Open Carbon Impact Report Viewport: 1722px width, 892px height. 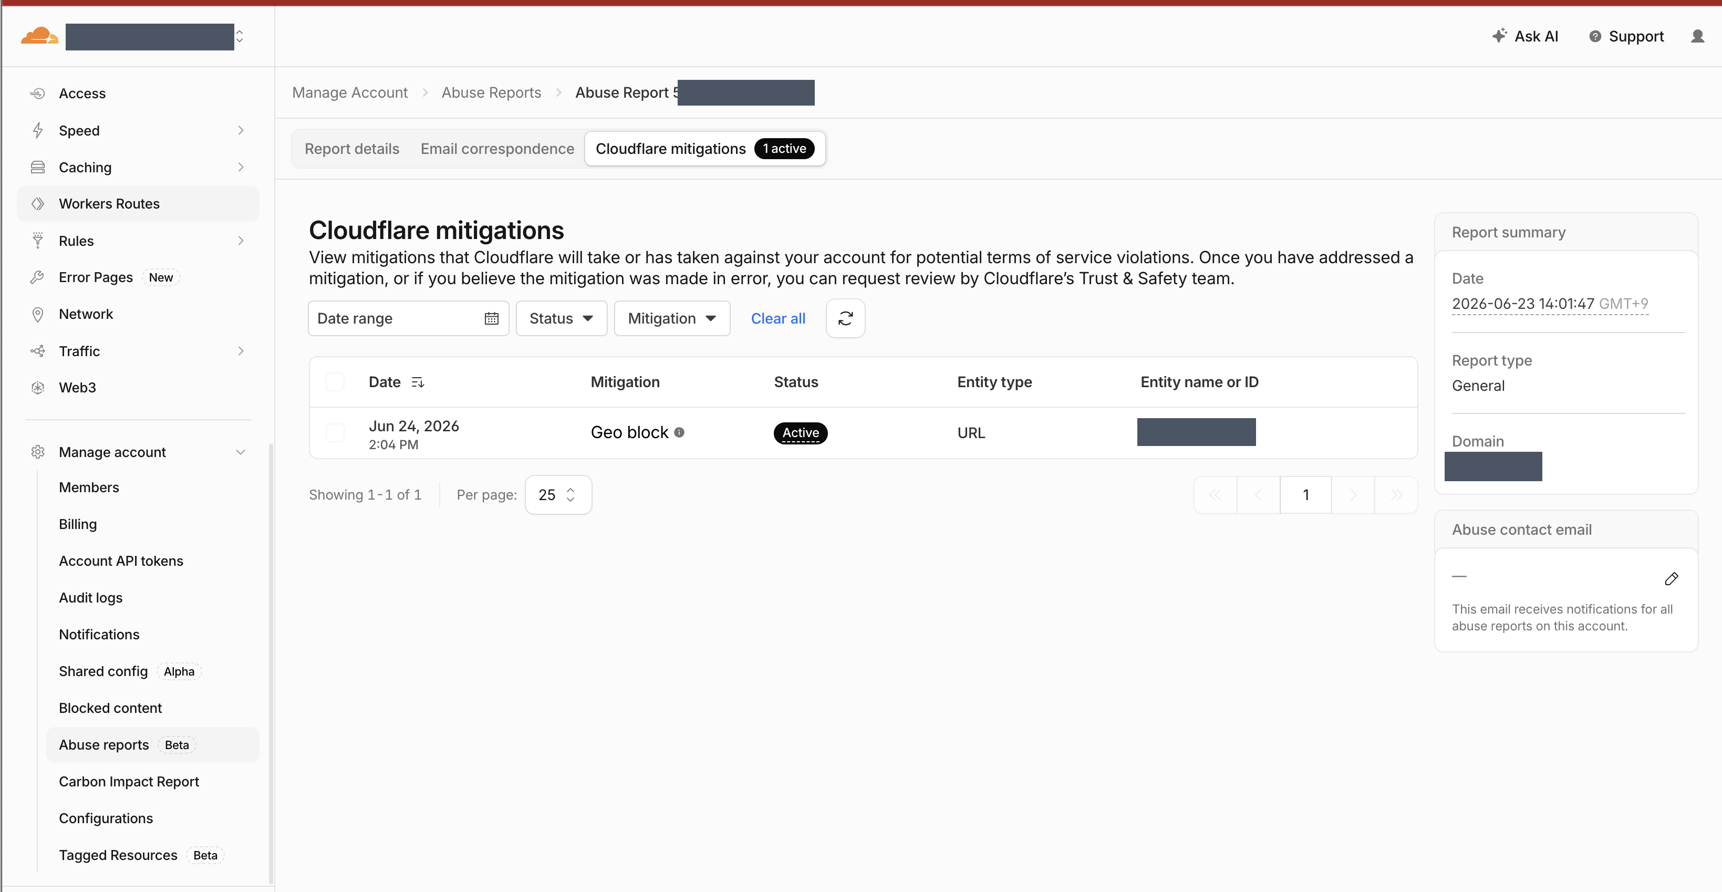[x=129, y=781]
